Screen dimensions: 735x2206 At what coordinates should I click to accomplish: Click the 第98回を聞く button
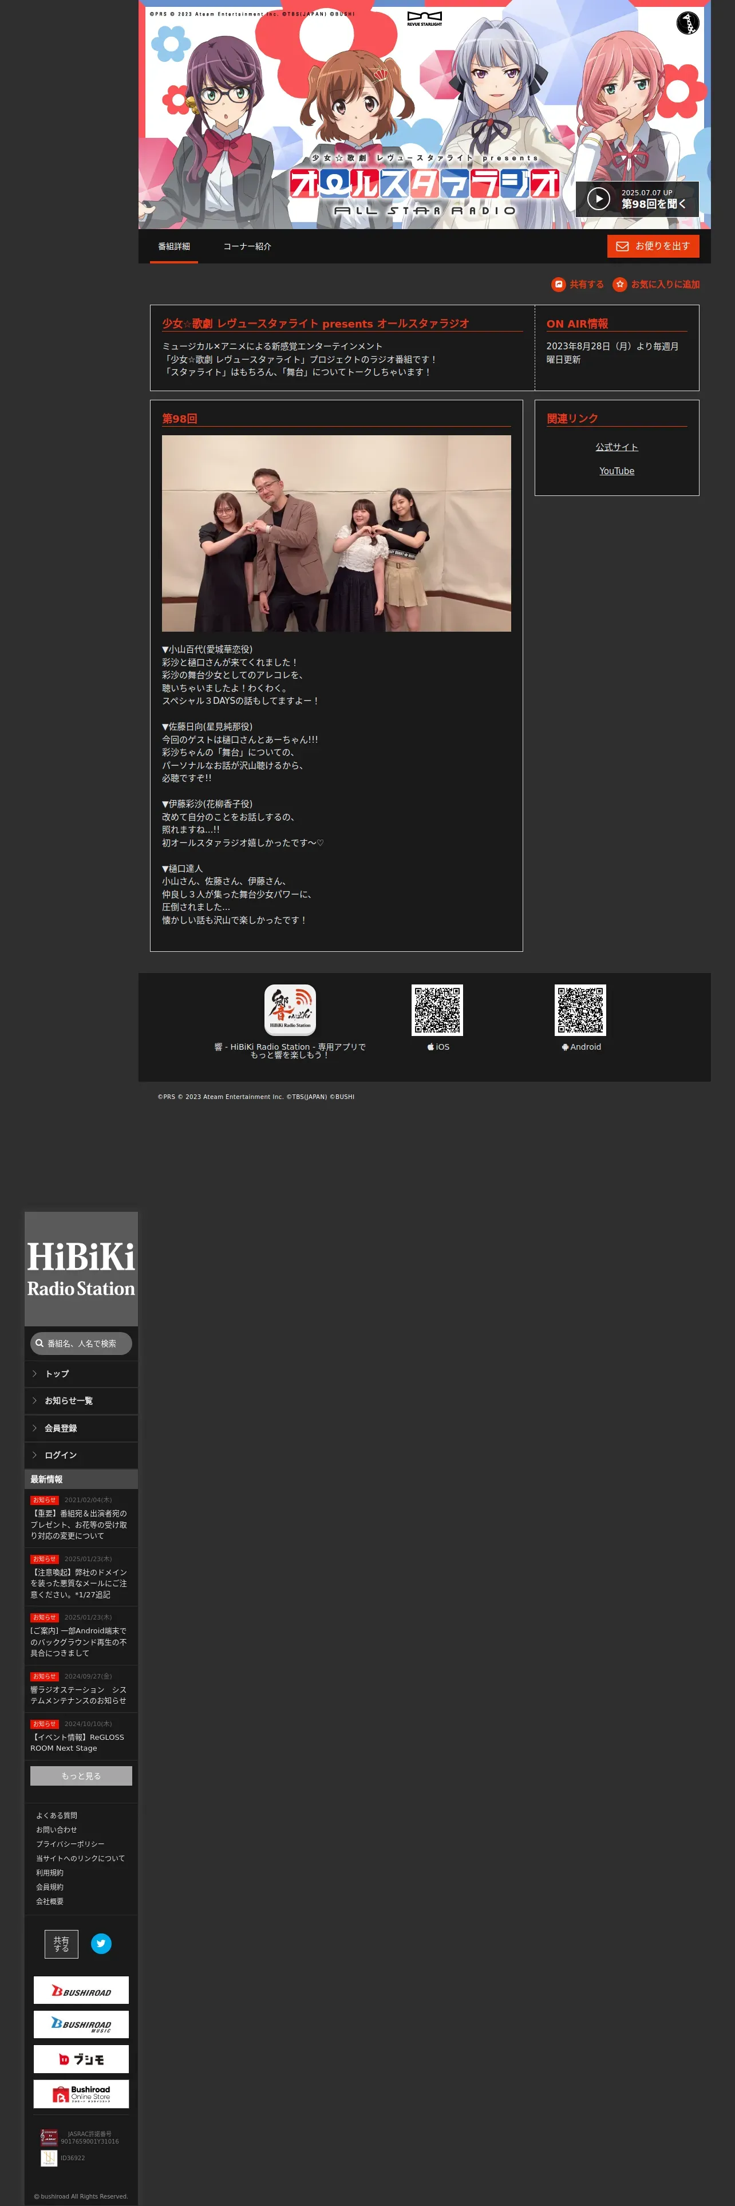coord(637,199)
